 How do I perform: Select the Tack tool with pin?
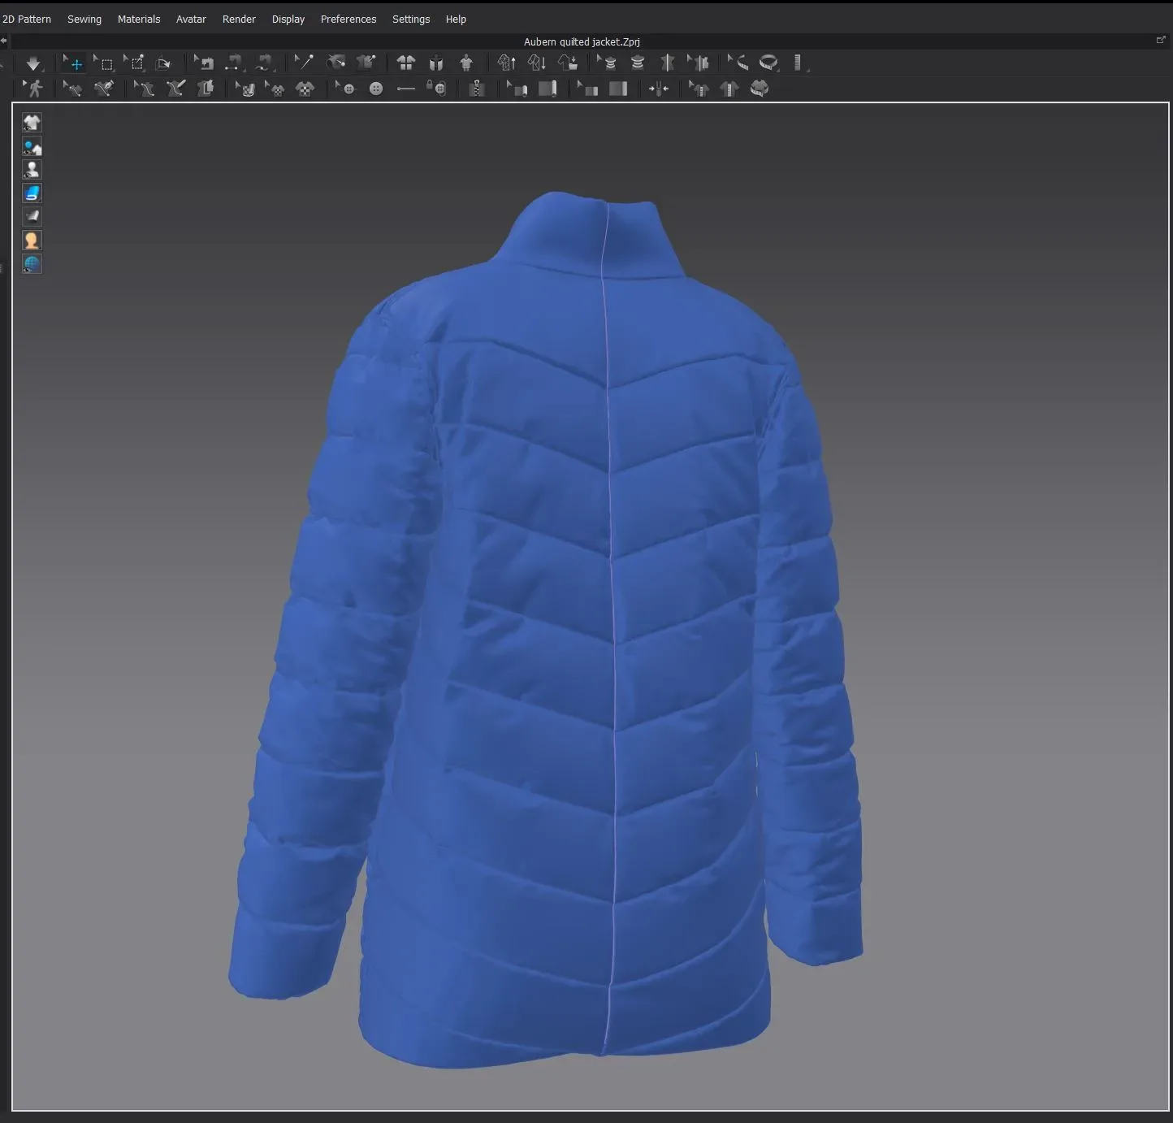[304, 63]
